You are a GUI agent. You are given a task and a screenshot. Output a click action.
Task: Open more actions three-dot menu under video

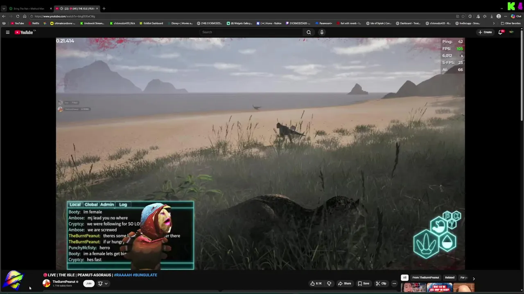pyautogui.click(x=394, y=283)
